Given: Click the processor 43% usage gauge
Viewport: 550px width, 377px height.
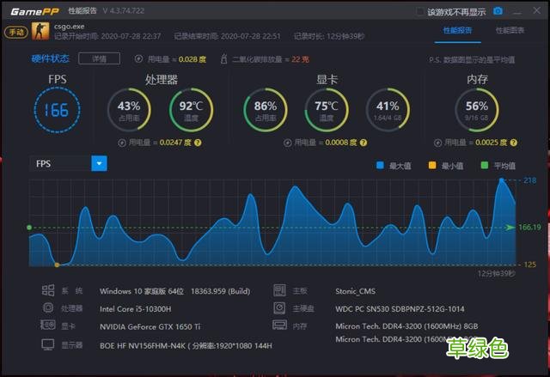Looking at the screenshot, I should point(129,110).
